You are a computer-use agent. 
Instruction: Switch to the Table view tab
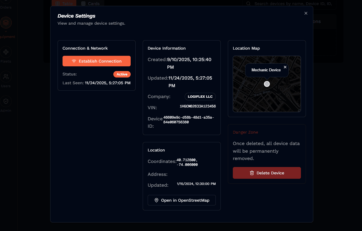(64, 4)
